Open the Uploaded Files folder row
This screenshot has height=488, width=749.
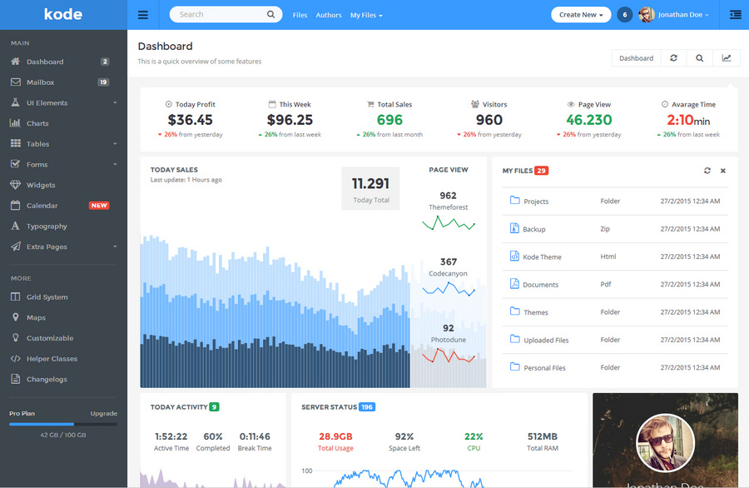point(615,340)
